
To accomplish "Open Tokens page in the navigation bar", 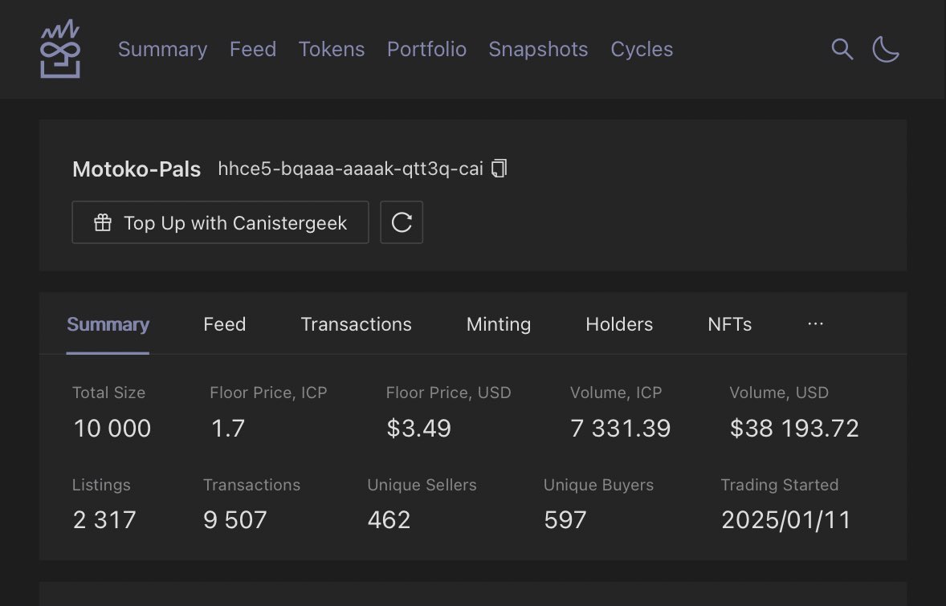I will (x=332, y=49).
